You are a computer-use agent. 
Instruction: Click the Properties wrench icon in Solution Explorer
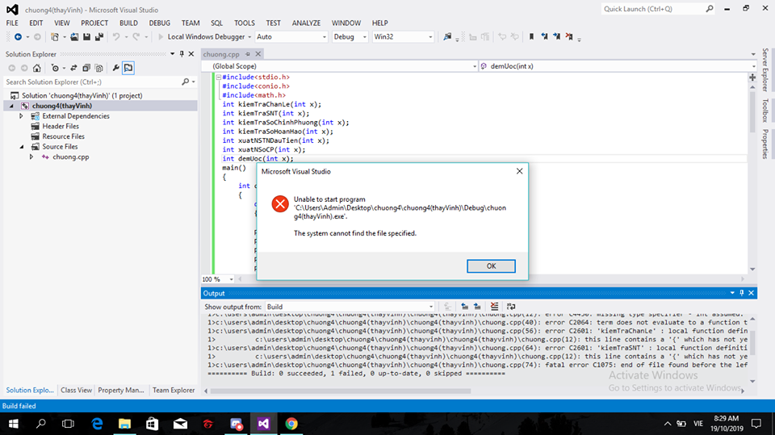[x=115, y=69]
